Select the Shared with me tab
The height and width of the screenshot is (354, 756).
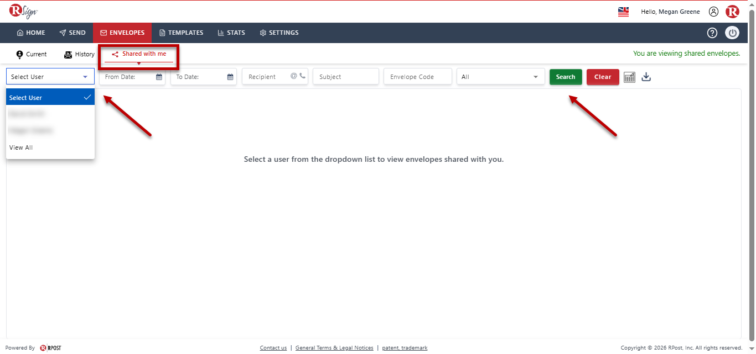tap(139, 54)
